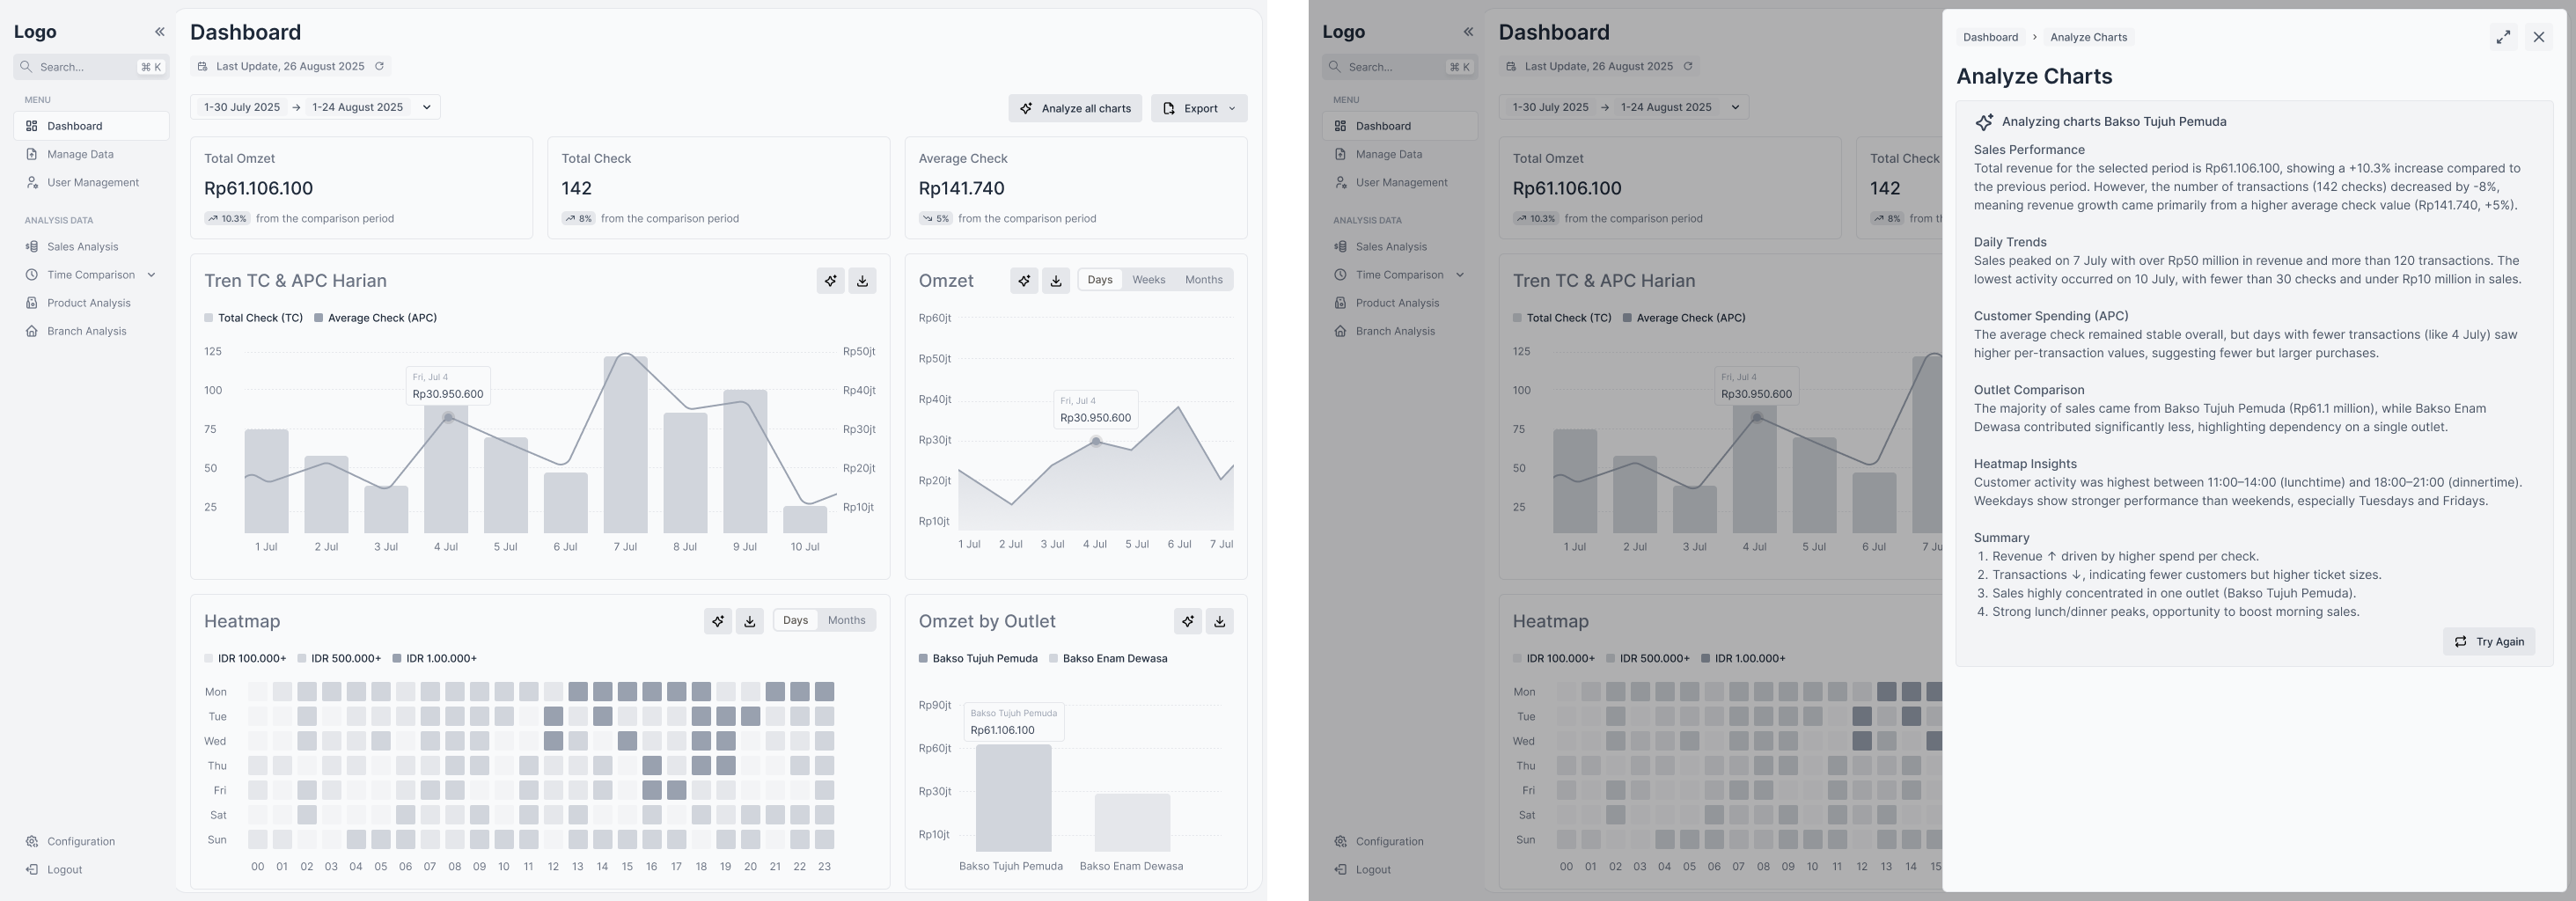Click Try Again in the analysis panel
This screenshot has height=901, width=2576.
[2488, 642]
